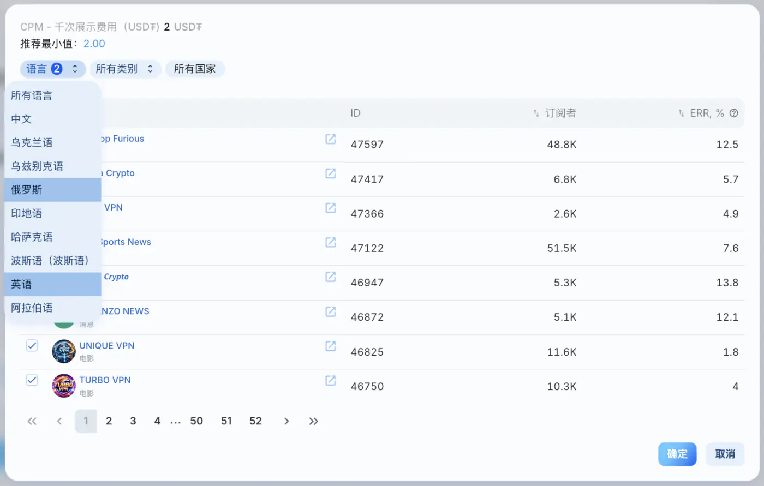
Task: Choose 乌克兰语 from language list
Action: coord(53,142)
